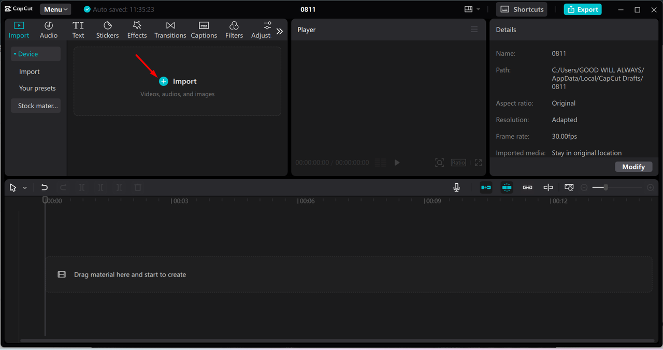Select the pointer selection tool
This screenshot has width=663, height=350.
pos(13,187)
